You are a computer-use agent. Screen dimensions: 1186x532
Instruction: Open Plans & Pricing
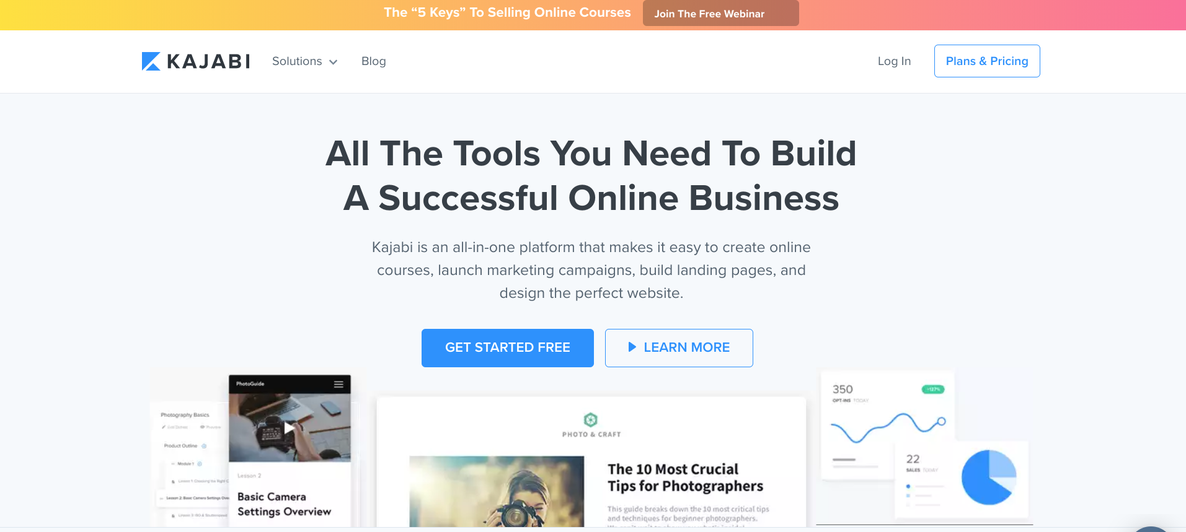(987, 61)
